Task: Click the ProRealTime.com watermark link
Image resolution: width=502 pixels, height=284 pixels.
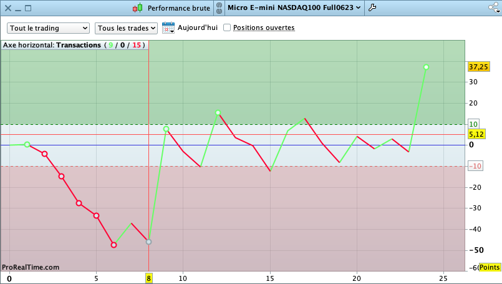Action: (x=31, y=267)
